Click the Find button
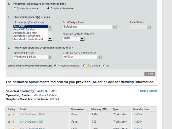The image size is (172, 129). click(x=150, y=74)
